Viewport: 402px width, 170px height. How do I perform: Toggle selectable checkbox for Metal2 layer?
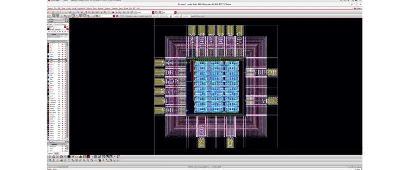tap(65, 61)
